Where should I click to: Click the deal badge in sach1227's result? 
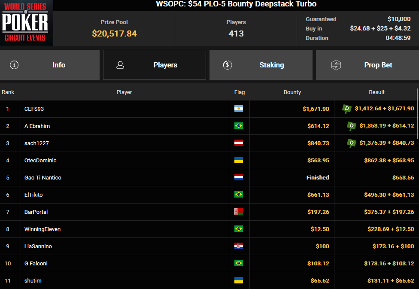click(x=352, y=143)
